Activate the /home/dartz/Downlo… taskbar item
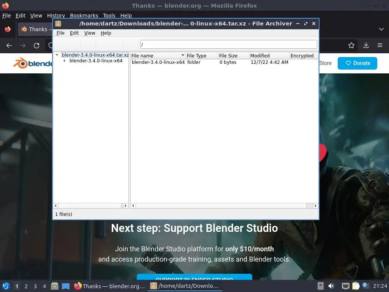Image resolution: width=389 pixels, height=292 pixels. point(185,286)
